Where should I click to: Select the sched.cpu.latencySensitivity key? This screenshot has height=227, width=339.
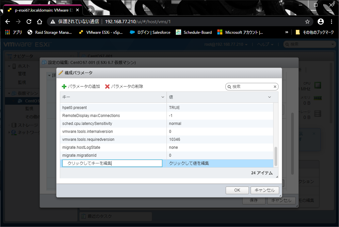point(87,124)
